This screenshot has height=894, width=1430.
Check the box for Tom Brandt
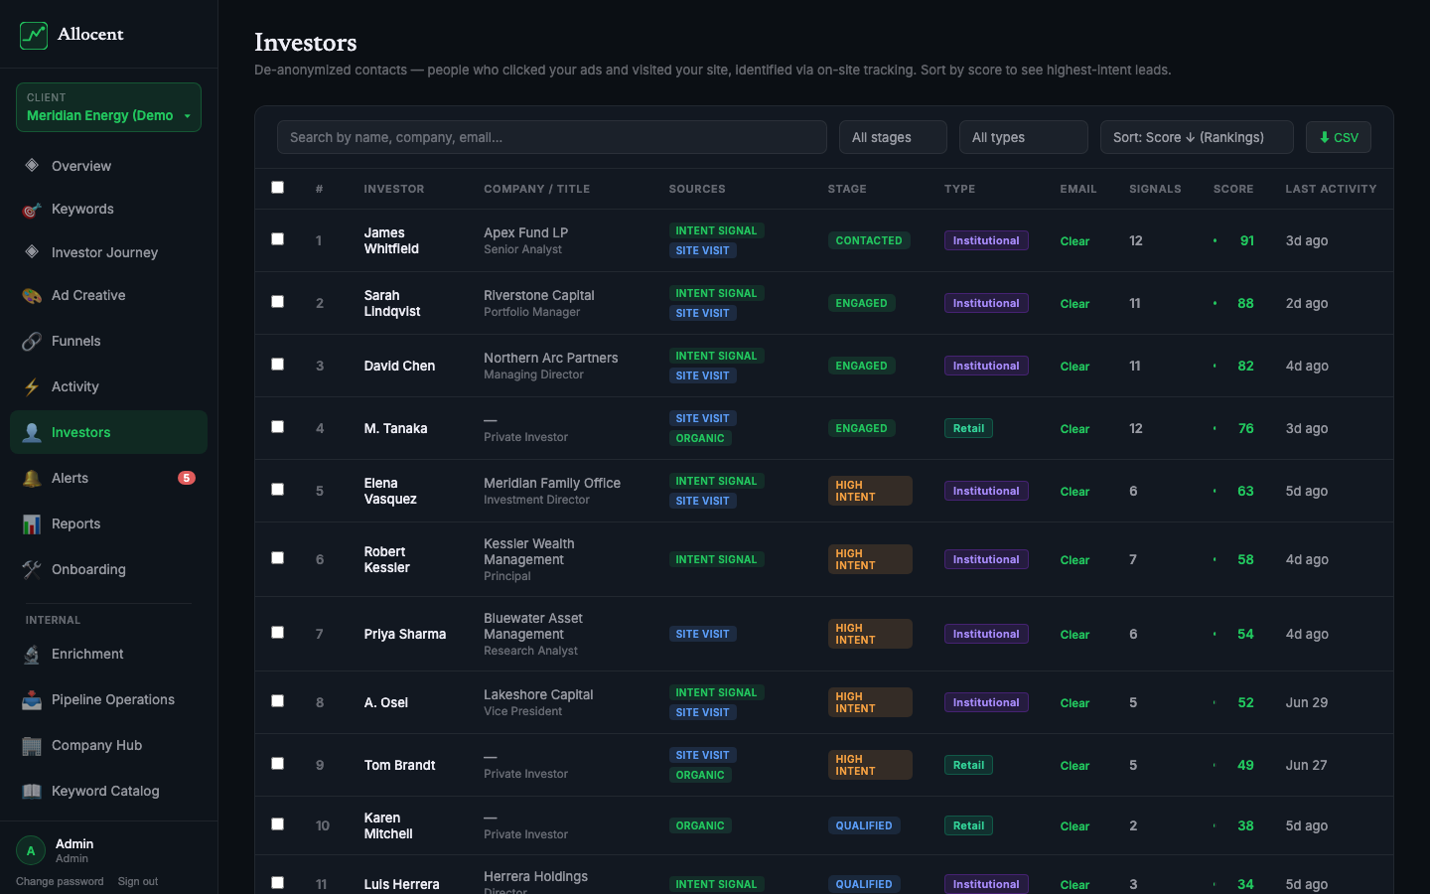278,764
